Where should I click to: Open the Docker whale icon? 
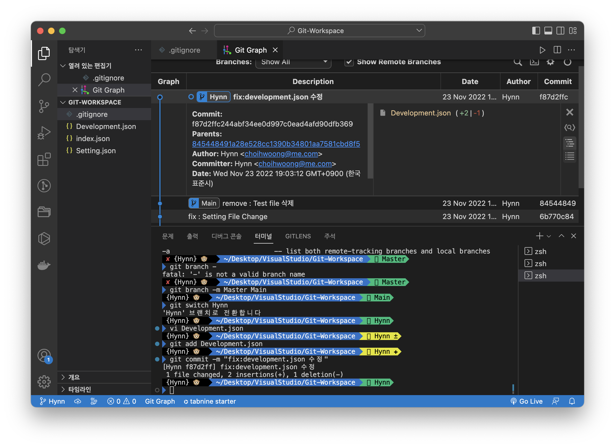(x=44, y=265)
